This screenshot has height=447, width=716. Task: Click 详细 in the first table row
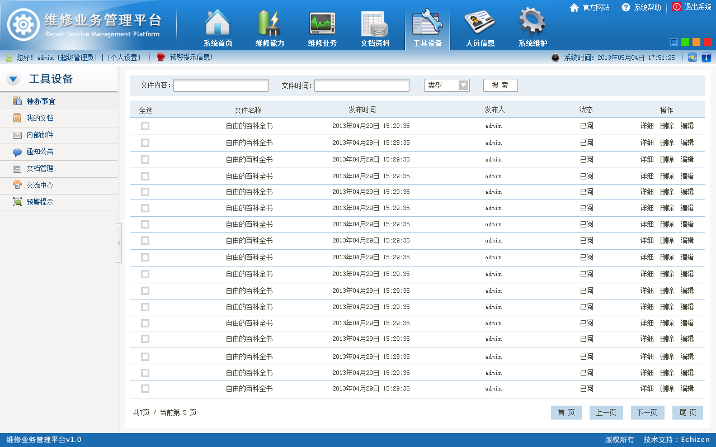[647, 126]
